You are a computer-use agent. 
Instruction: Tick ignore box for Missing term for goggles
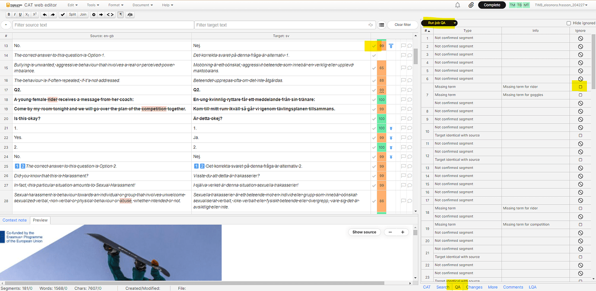[x=580, y=95]
